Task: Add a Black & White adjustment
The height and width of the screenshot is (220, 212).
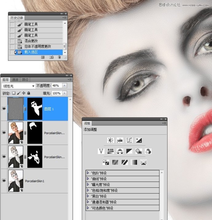Action: click(x=129, y=151)
